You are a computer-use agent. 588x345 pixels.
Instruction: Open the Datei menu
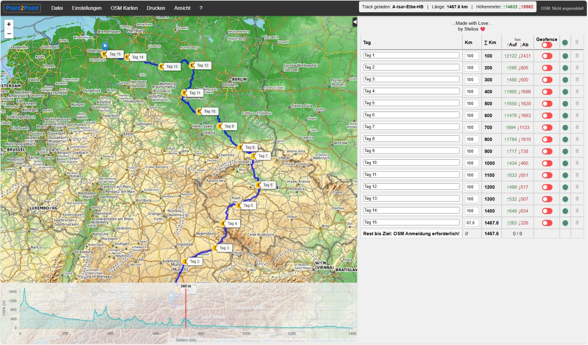tap(57, 8)
